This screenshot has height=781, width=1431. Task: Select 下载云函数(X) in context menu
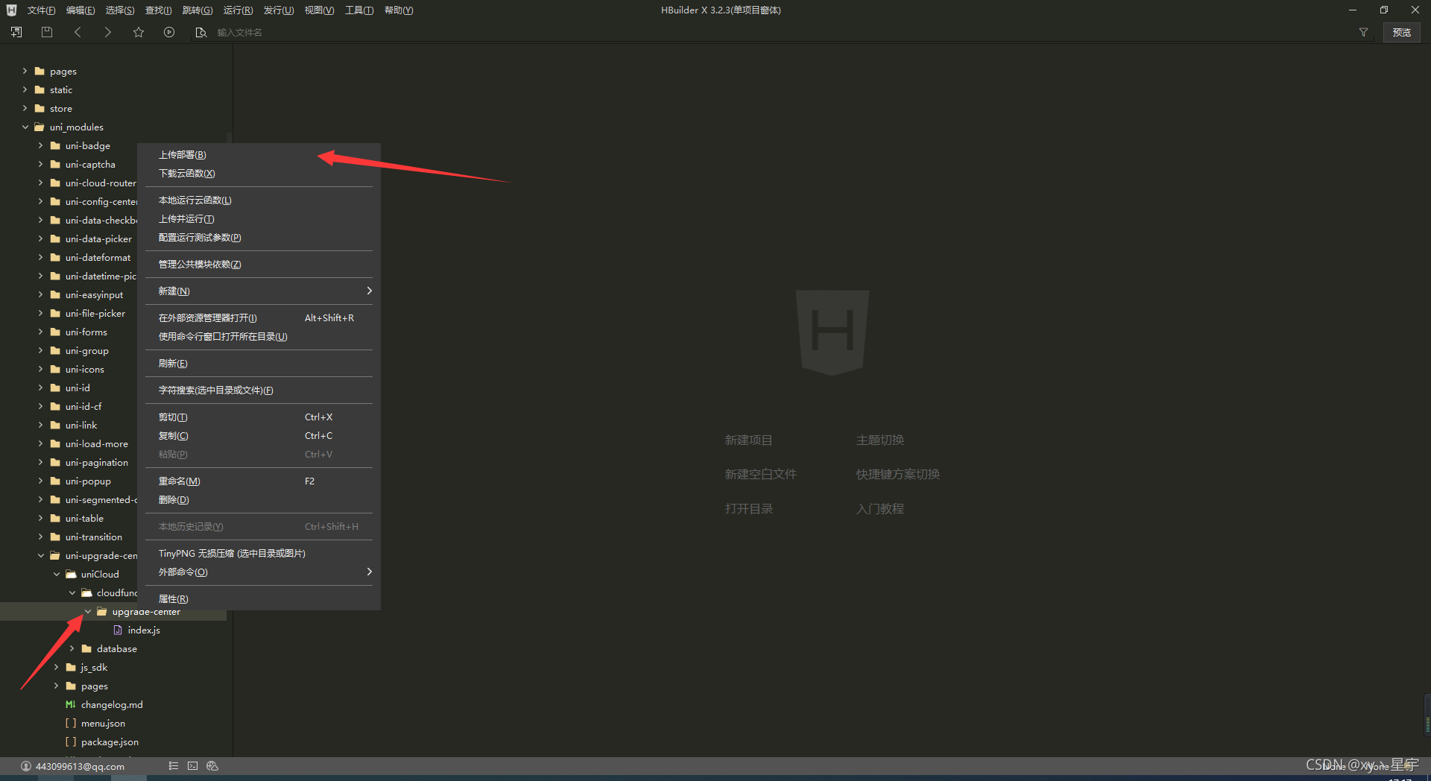click(259, 173)
